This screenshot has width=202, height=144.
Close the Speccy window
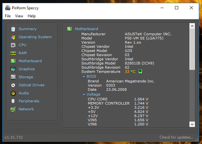pyautogui.click(x=191, y=8)
